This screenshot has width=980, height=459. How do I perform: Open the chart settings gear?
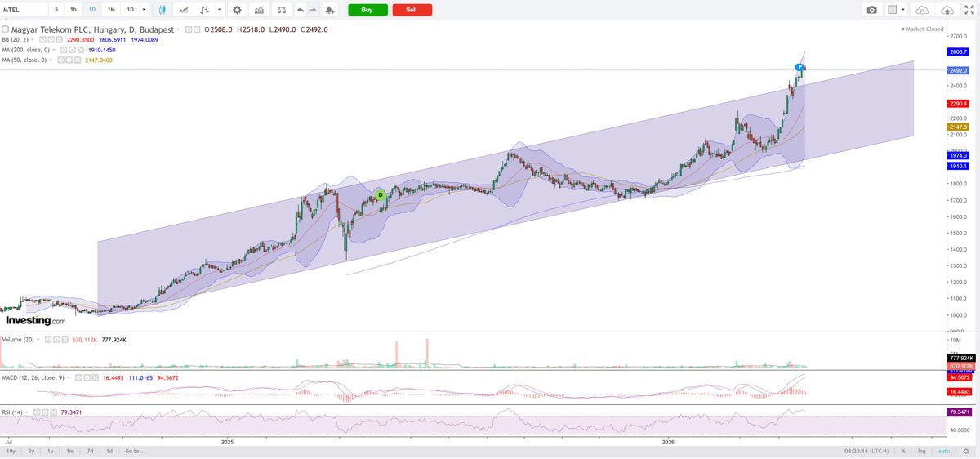[x=237, y=10]
